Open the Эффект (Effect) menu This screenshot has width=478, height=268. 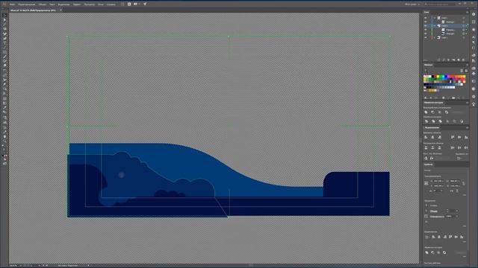click(77, 4)
